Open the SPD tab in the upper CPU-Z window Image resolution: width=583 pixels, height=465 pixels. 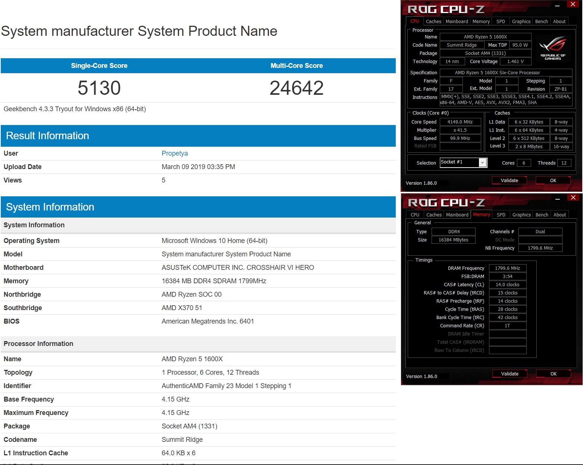click(x=501, y=21)
